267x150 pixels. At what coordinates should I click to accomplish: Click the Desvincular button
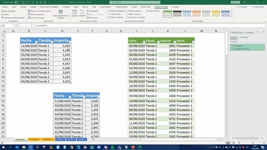(x=92, y=17)
